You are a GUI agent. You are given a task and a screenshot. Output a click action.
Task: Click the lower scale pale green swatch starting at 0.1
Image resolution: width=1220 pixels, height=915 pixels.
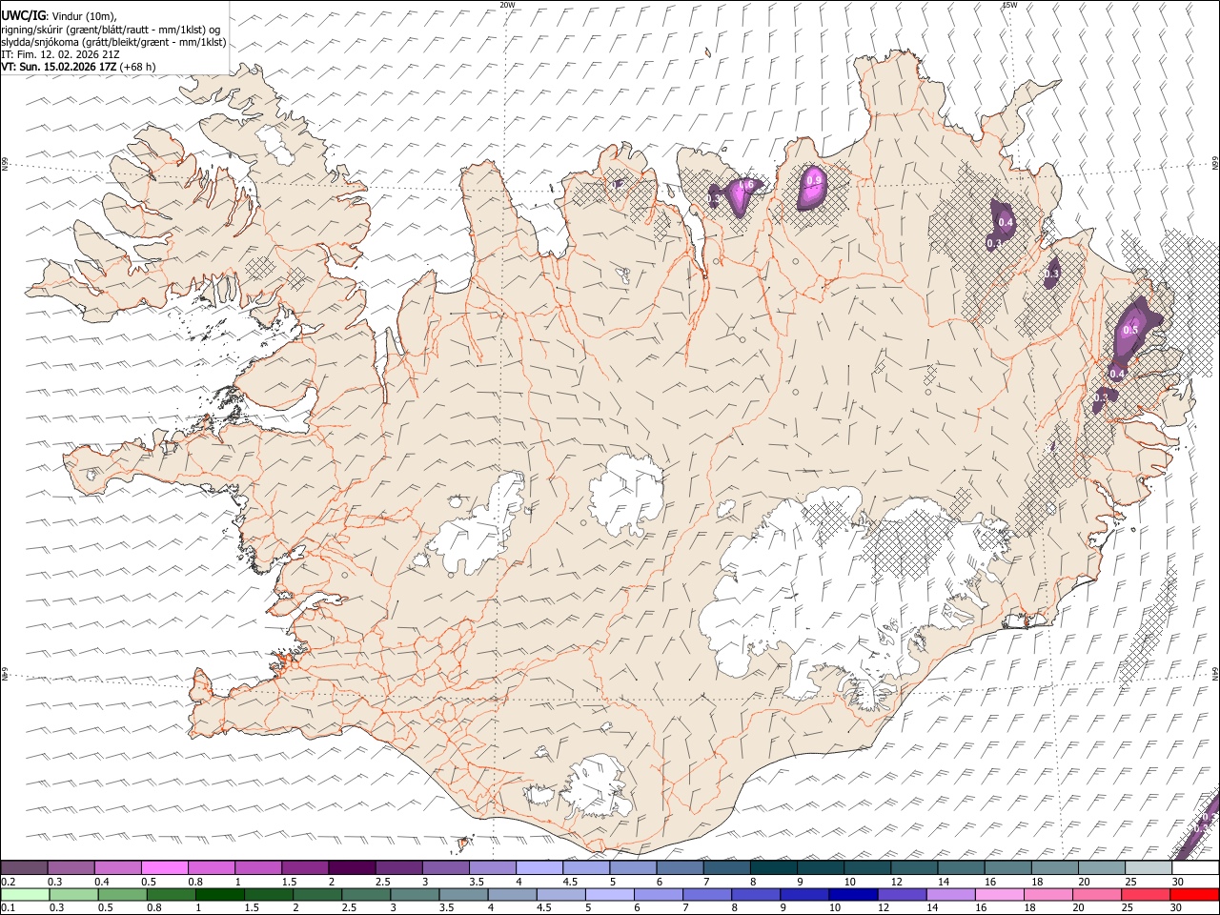point(25,894)
